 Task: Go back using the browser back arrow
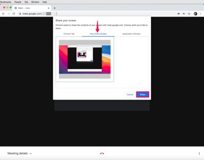[x=3, y=14]
